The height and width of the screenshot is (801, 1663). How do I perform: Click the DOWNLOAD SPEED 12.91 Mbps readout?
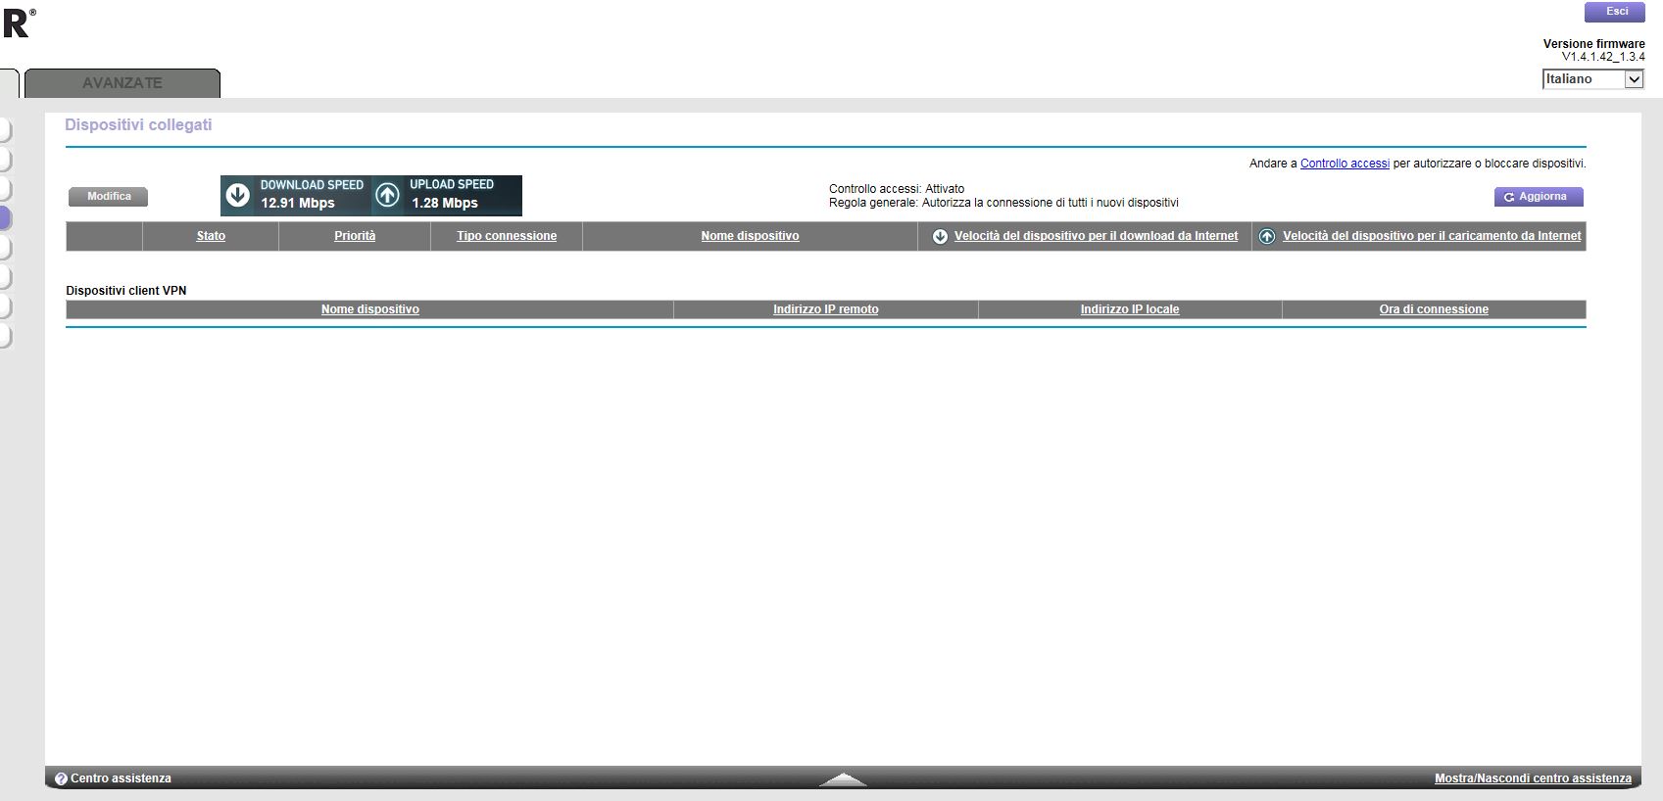(x=312, y=195)
